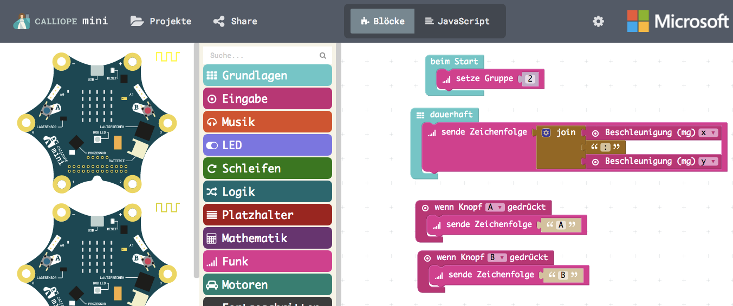Image resolution: width=733 pixels, height=306 pixels.
Task: Open the Funk block category
Action: 267,262
